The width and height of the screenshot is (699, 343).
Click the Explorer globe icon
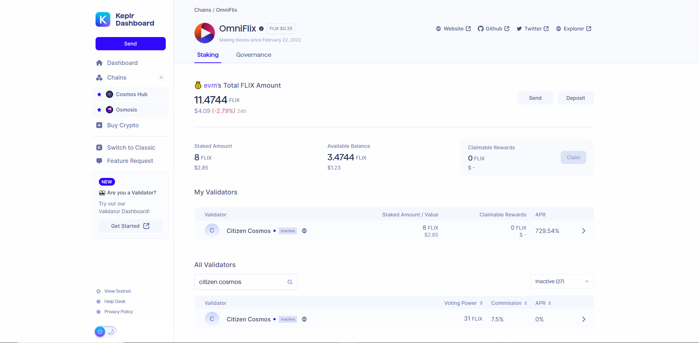pyautogui.click(x=559, y=29)
